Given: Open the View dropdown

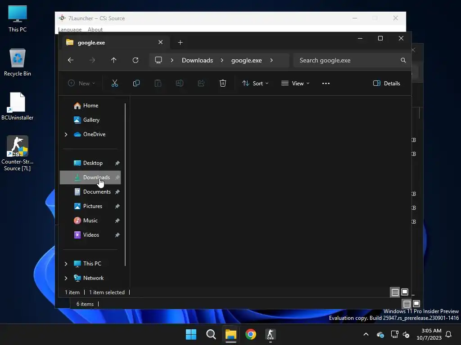Looking at the screenshot, I should click(x=295, y=83).
